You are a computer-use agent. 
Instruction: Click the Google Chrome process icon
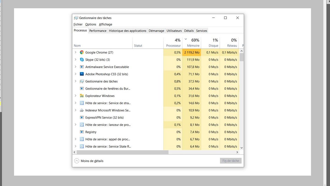pos(82,52)
